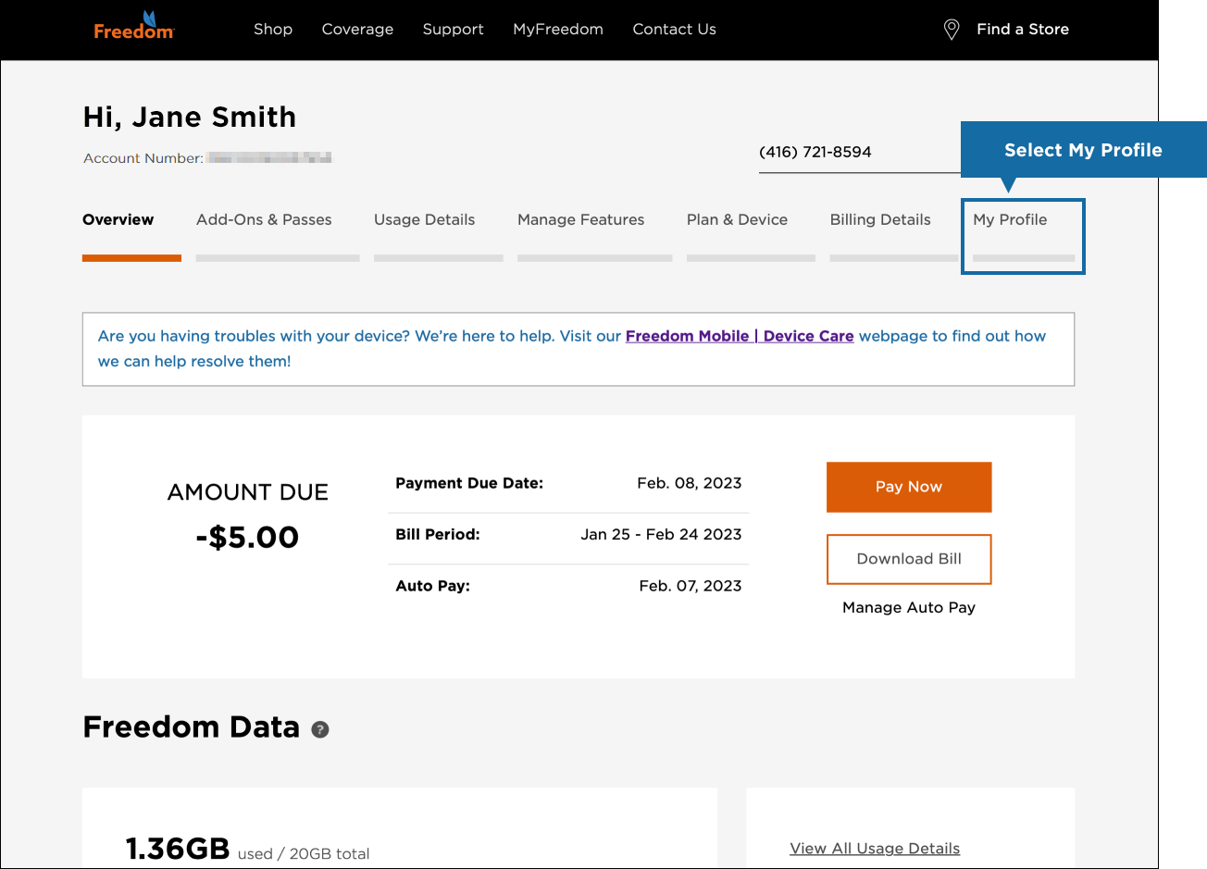Open the Plan & Device tab
This screenshot has height=869, width=1207.
click(x=737, y=219)
